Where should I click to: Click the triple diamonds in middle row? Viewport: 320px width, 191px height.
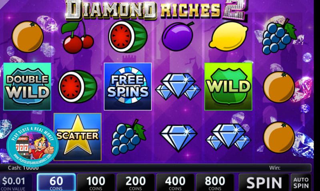pos(178,86)
